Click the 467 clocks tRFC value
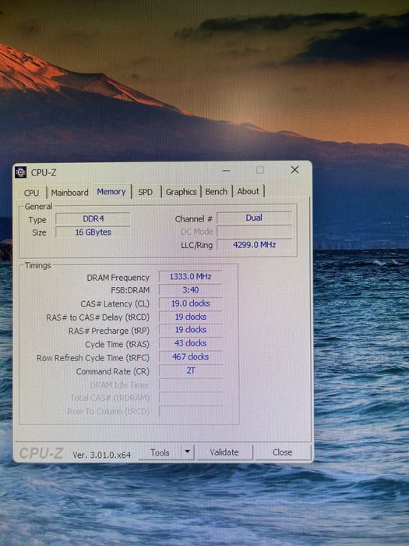409x546 pixels. 190,357
